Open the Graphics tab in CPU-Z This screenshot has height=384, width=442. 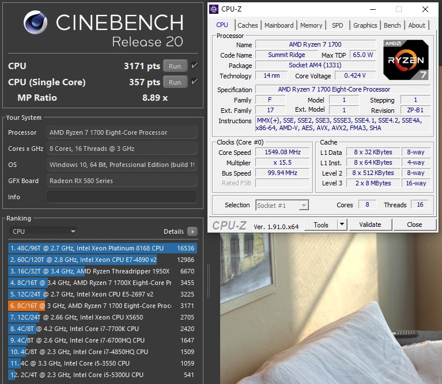pos(365,25)
